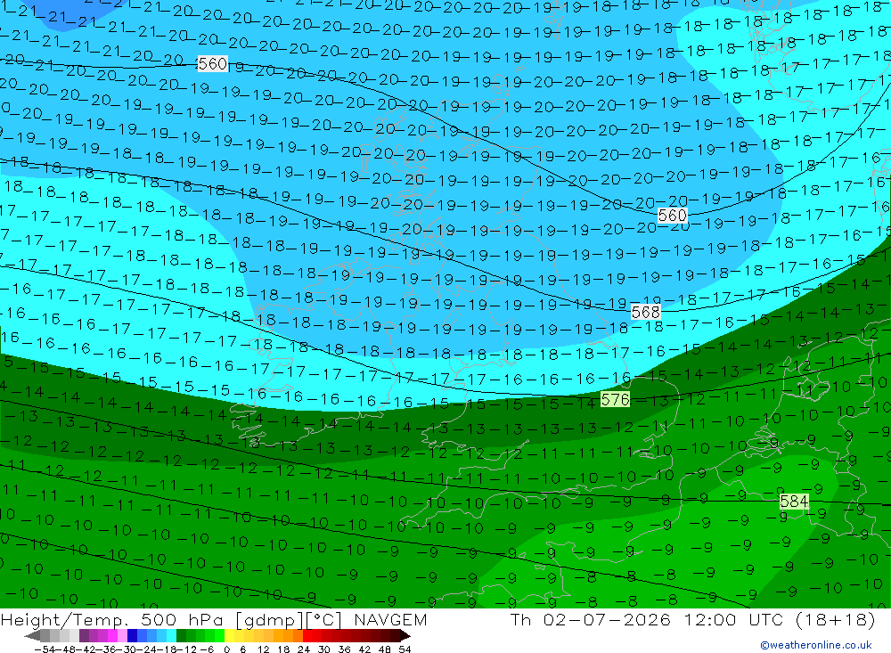Click the dark maroon right arrow of color scale
This screenshot has width=891, height=653.
point(405,636)
